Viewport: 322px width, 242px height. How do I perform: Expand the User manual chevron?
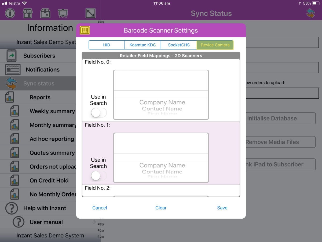point(94,222)
